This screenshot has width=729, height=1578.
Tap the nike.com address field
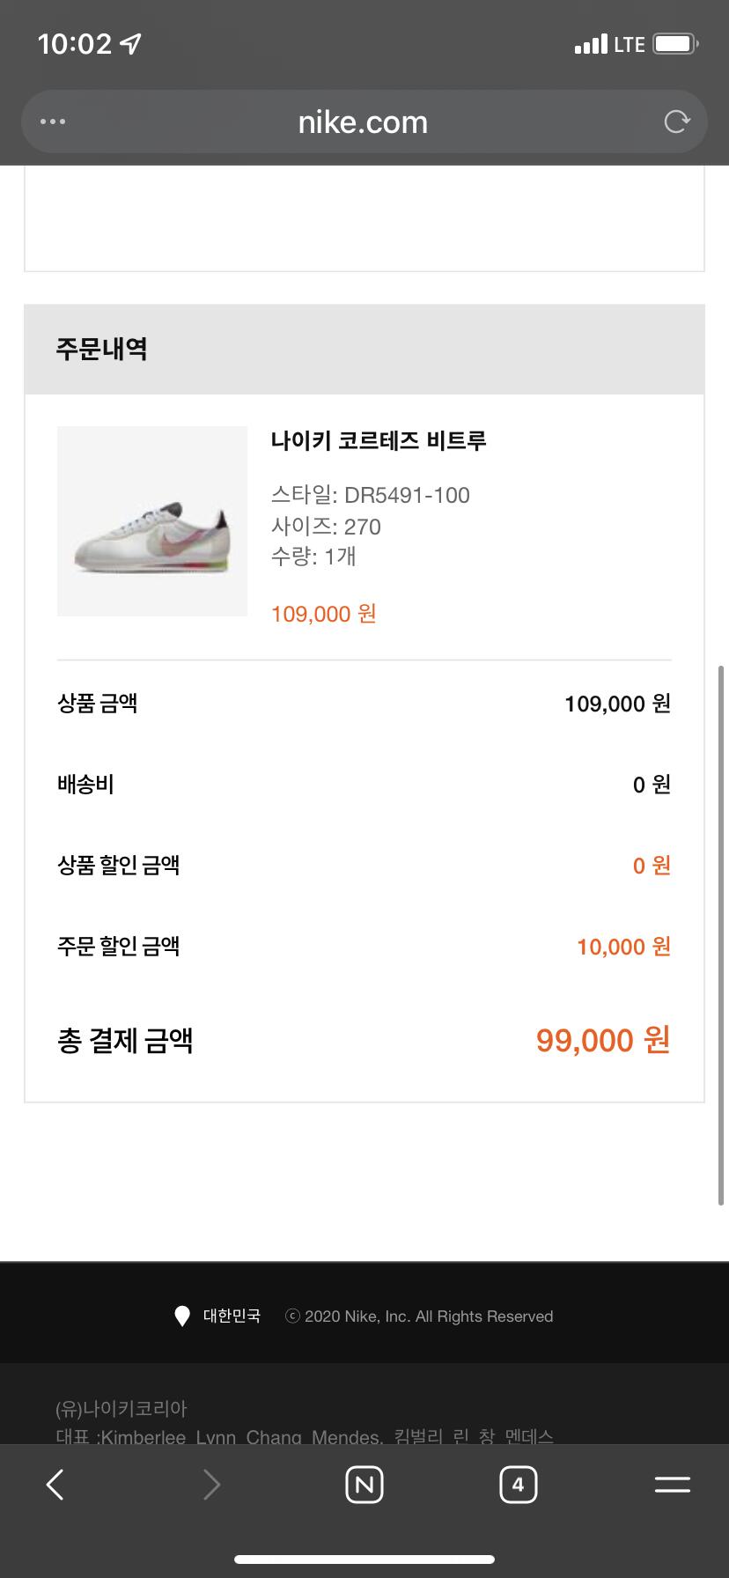pyautogui.click(x=363, y=122)
